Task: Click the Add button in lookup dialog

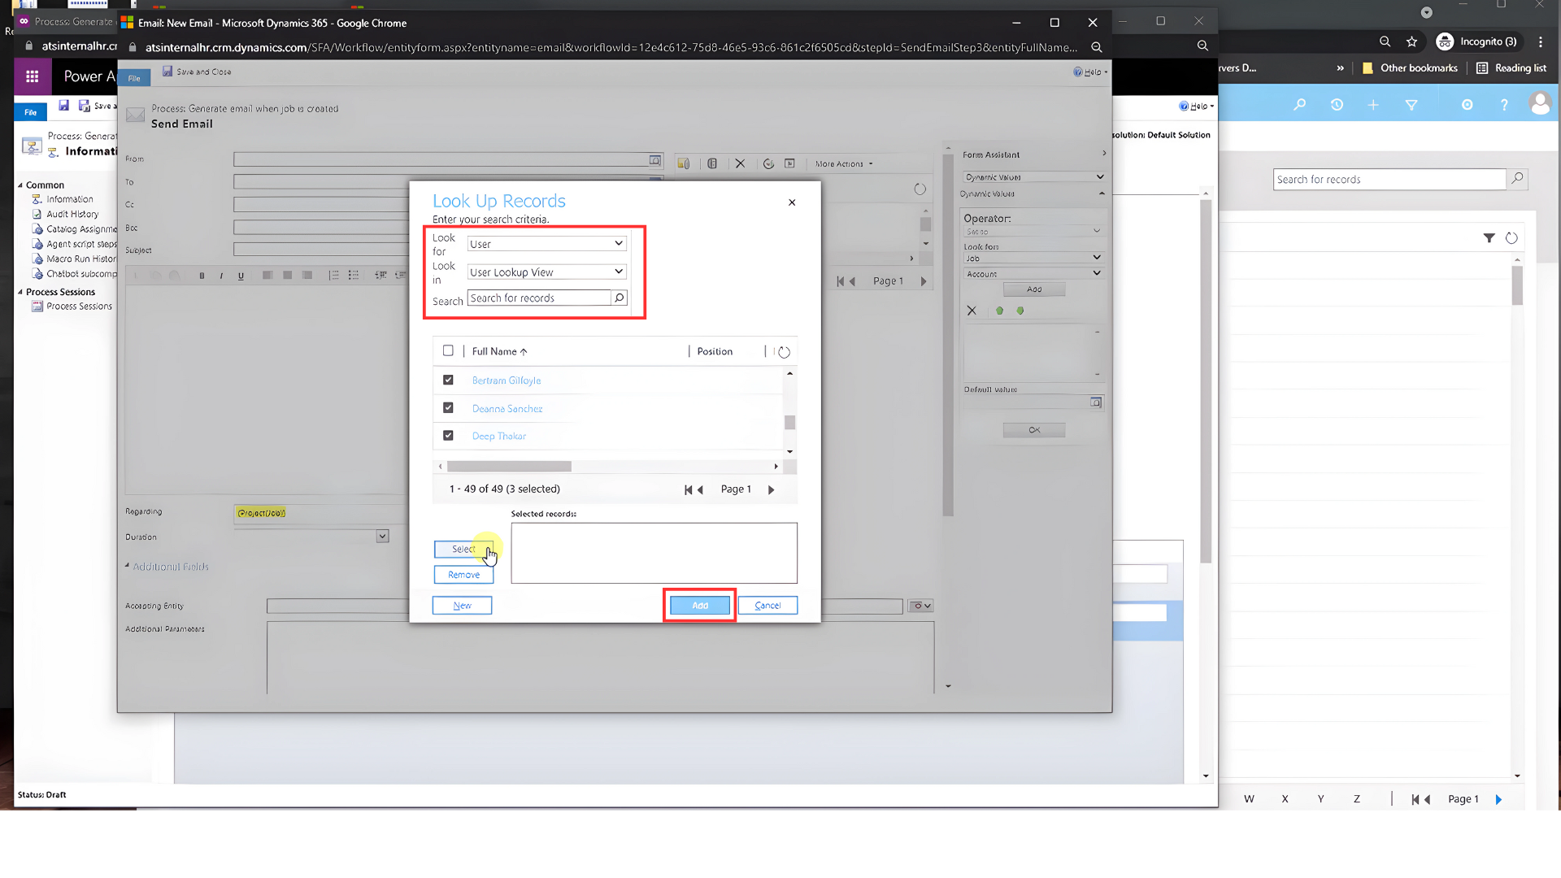Action: tap(700, 606)
